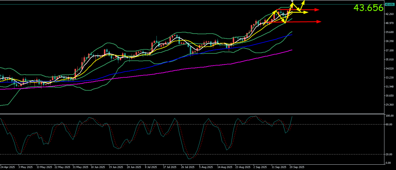The height and width of the screenshot is (170, 396).
Task: Click the oscillator 80.00 level label
Action: pos(389,124)
